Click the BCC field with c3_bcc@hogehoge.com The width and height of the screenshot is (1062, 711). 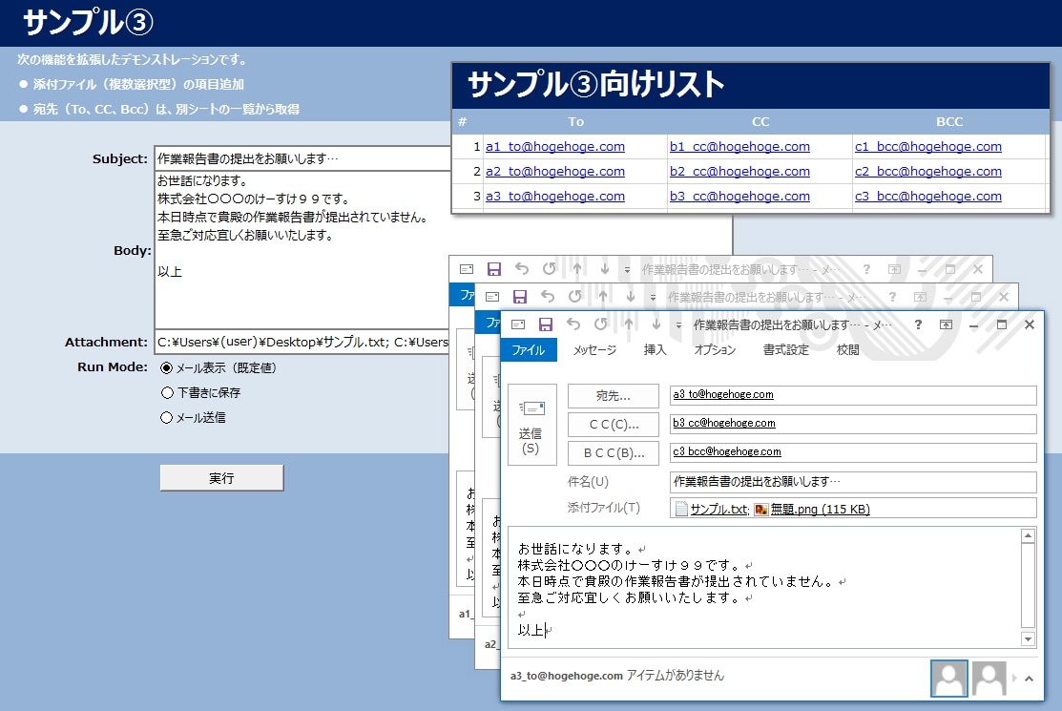point(853,451)
